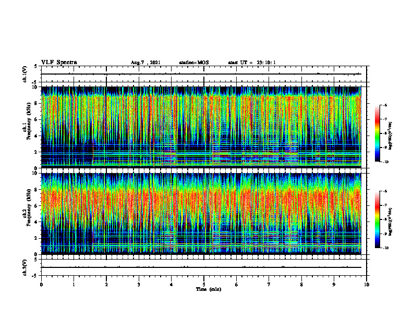Click the time axis tick label "2"
This screenshot has height=319, width=413.
click(x=106, y=285)
